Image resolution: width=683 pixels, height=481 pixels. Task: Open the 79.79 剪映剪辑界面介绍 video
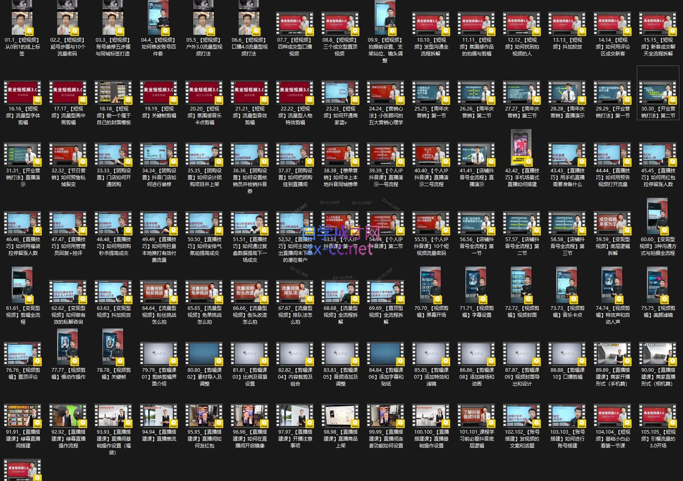coord(158,354)
